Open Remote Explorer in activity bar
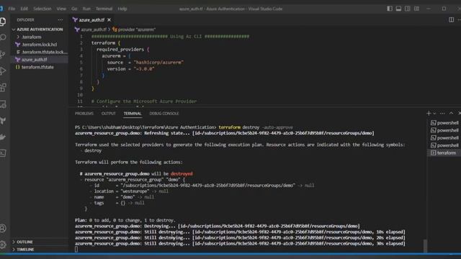This screenshot has width=461, height=259. click(3, 104)
